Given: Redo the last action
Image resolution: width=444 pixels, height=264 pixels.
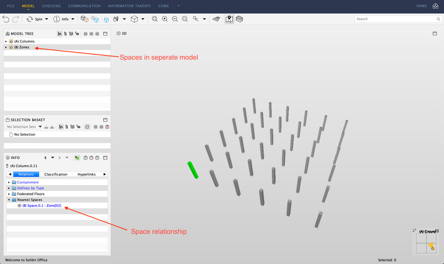Looking at the screenshot, I should click(16, 19).
